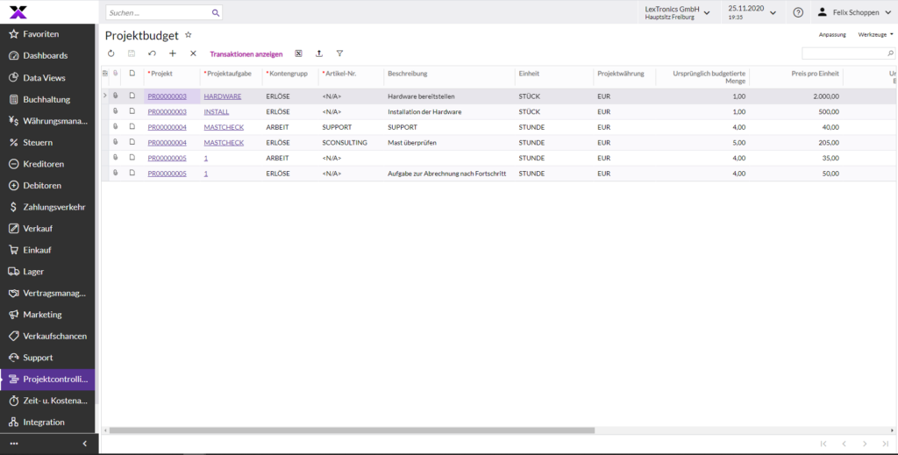Click the save disk icon
Image resolution: width=898 pixels, height=455 pixels.
click(x=132, y=53)
